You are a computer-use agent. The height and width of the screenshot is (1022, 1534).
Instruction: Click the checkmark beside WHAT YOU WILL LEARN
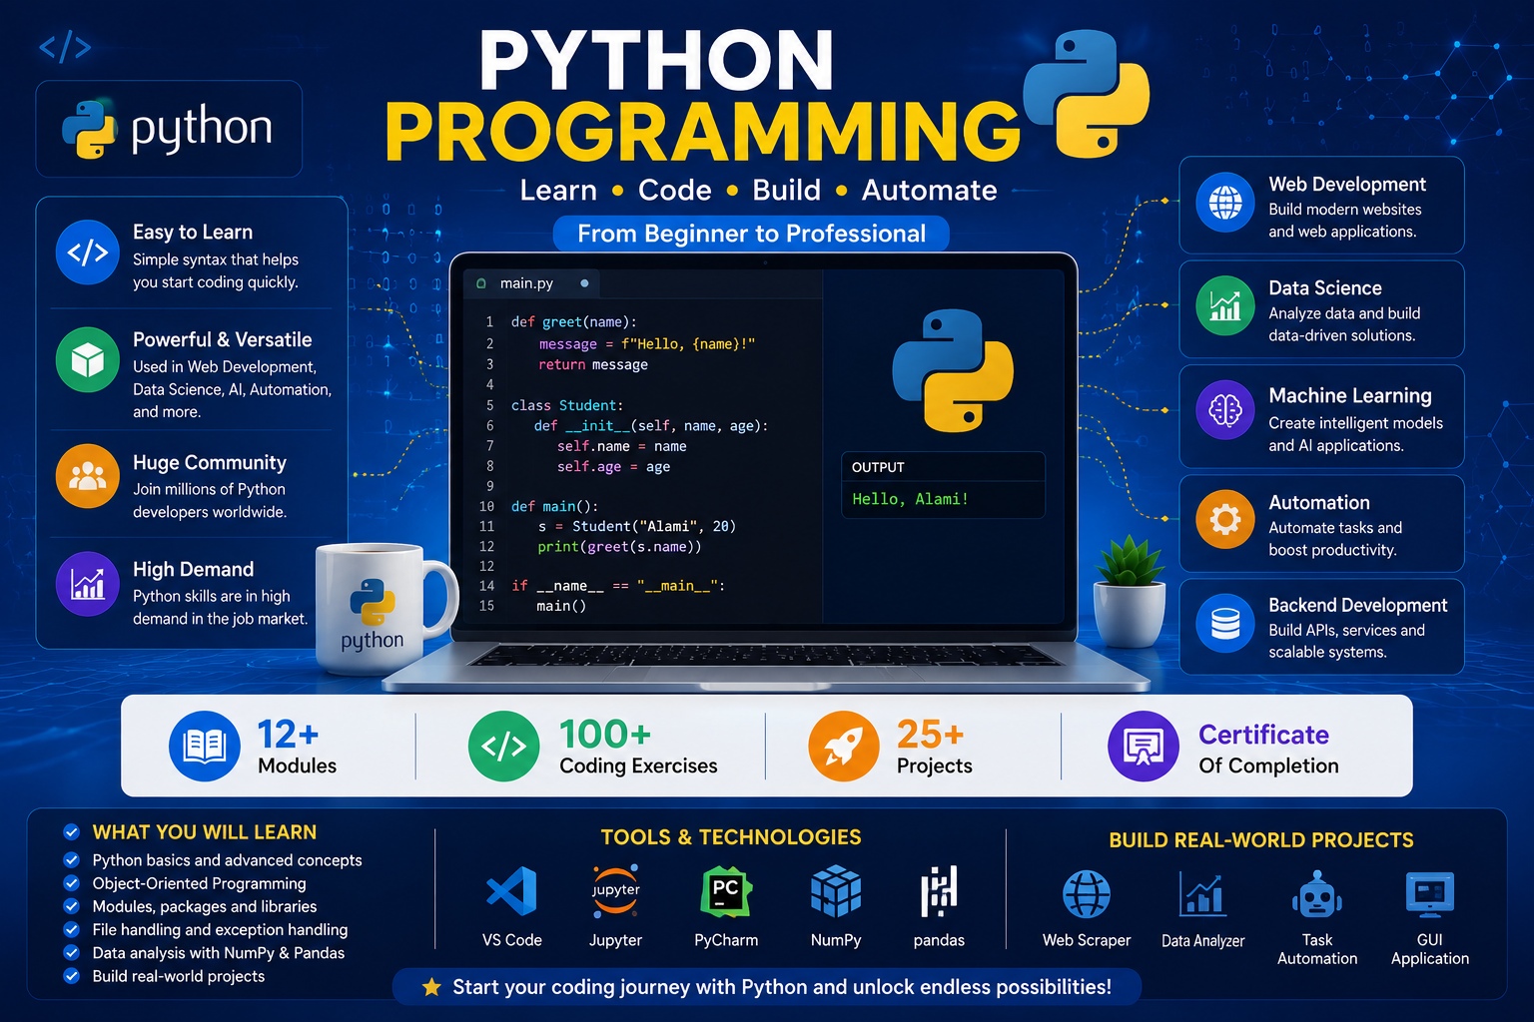[71, 832]
